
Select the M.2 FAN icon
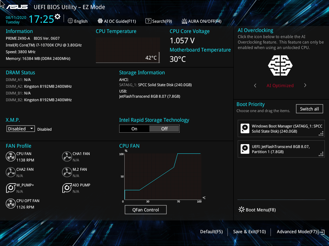click(x=67, y=172)
